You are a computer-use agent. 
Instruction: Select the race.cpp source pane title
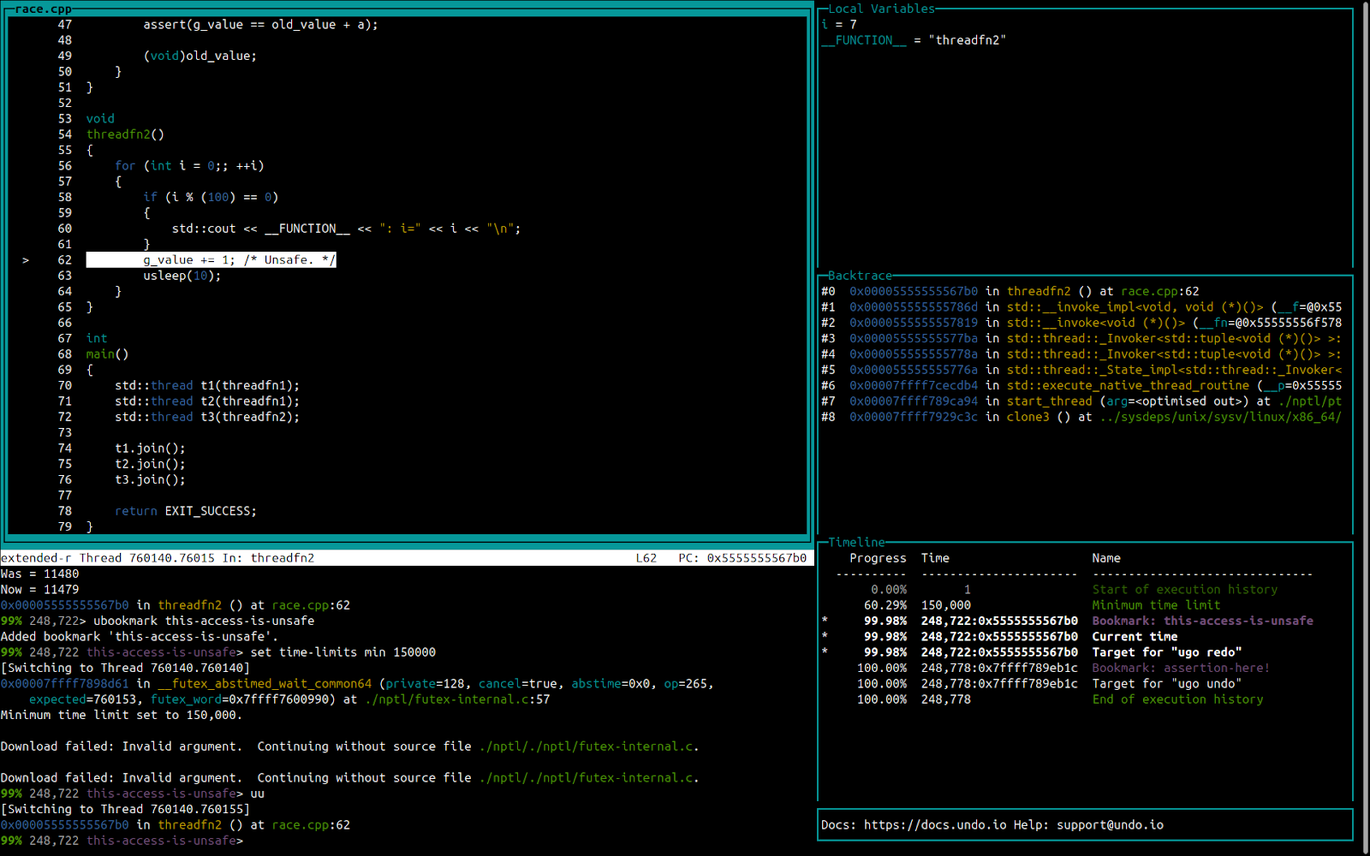point(43,9)
